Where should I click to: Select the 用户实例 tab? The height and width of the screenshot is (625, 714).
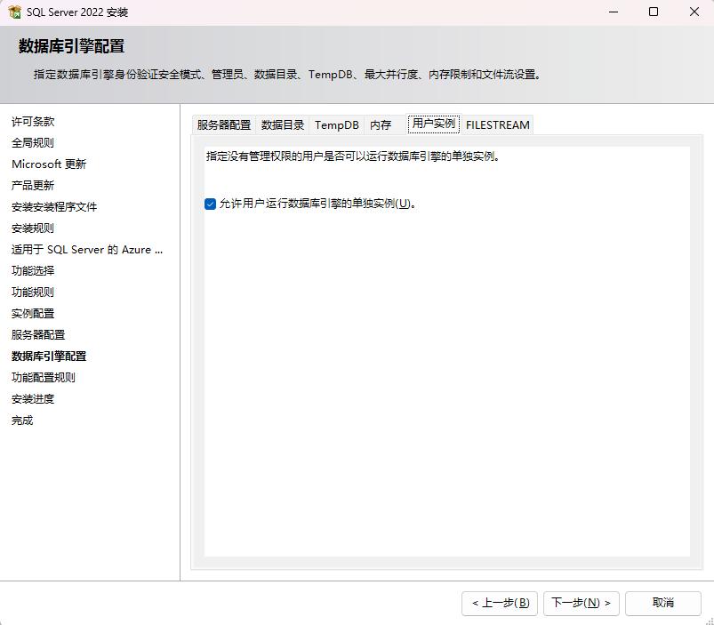[433, 124]
